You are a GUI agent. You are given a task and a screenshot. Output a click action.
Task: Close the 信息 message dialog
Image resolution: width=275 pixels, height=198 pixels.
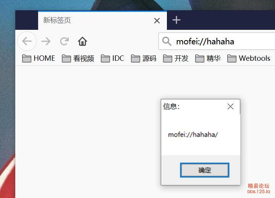coord(230,106)
